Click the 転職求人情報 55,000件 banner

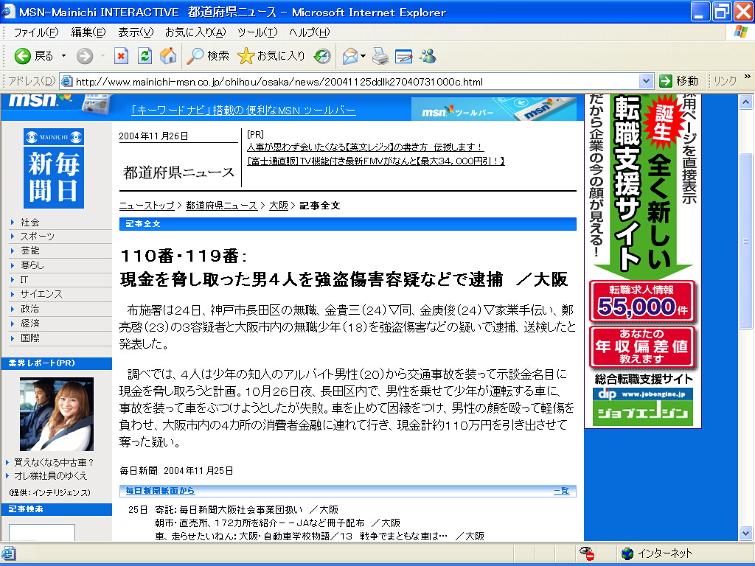tap(641, 301)
